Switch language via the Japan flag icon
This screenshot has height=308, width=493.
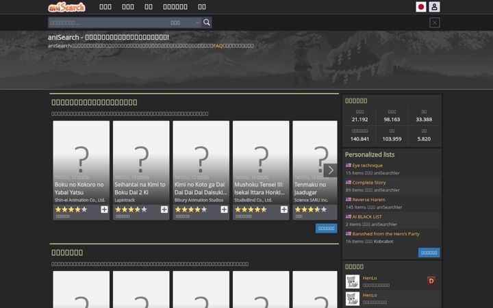pyautogui.click(x=420, y=7)
